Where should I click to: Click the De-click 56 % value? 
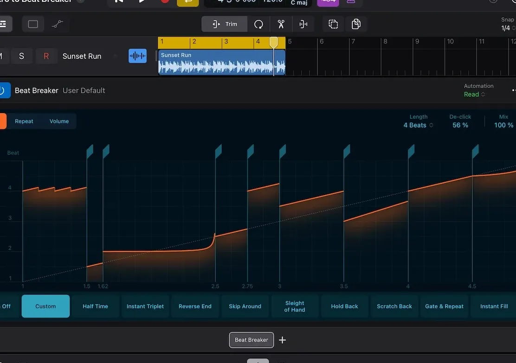tap(460, 125)
